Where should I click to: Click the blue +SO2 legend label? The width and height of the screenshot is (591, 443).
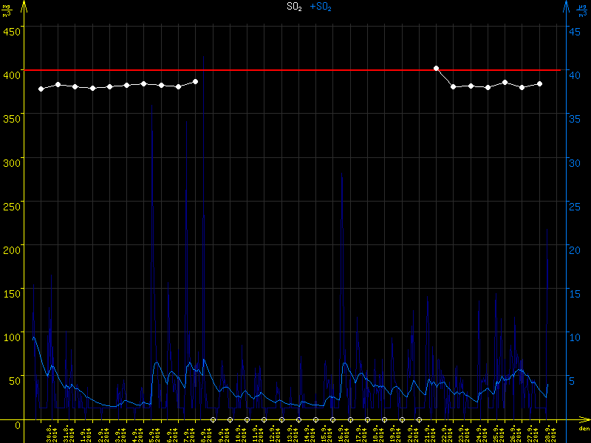click(x=321, y=7)
